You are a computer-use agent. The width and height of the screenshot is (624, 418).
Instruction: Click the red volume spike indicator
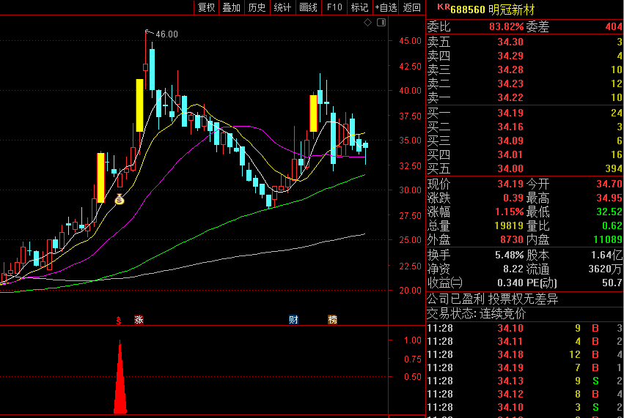(120, 377)
